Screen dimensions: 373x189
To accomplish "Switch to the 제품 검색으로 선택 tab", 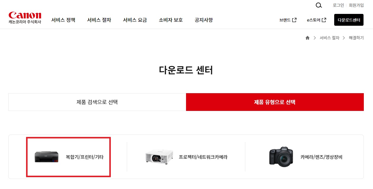I will [97, 102].
